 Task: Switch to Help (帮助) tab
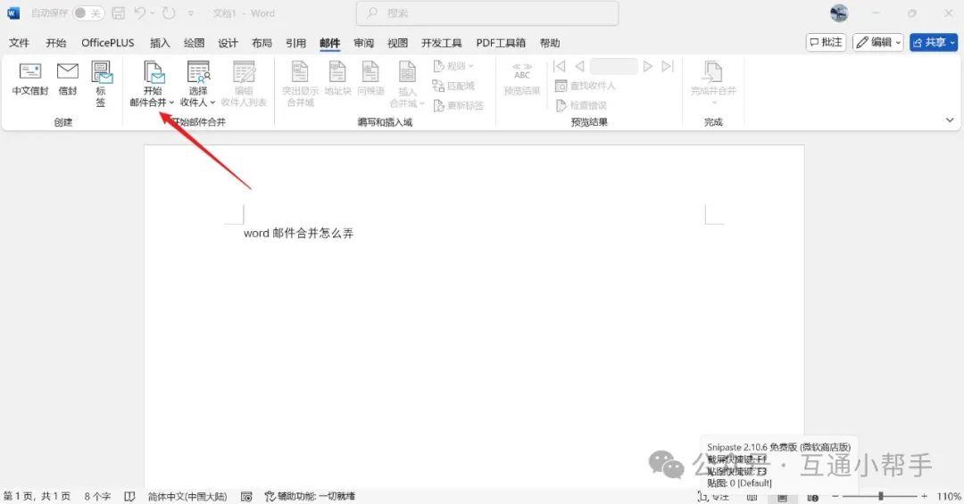coord(550,43)
